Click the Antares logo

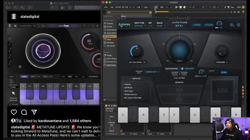click(124, 25)
